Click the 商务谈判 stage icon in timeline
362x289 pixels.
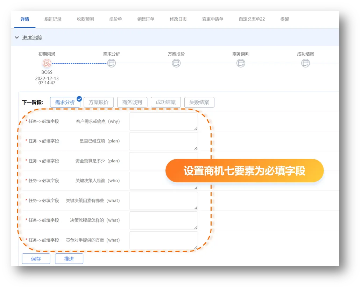(x=241, y=63)
